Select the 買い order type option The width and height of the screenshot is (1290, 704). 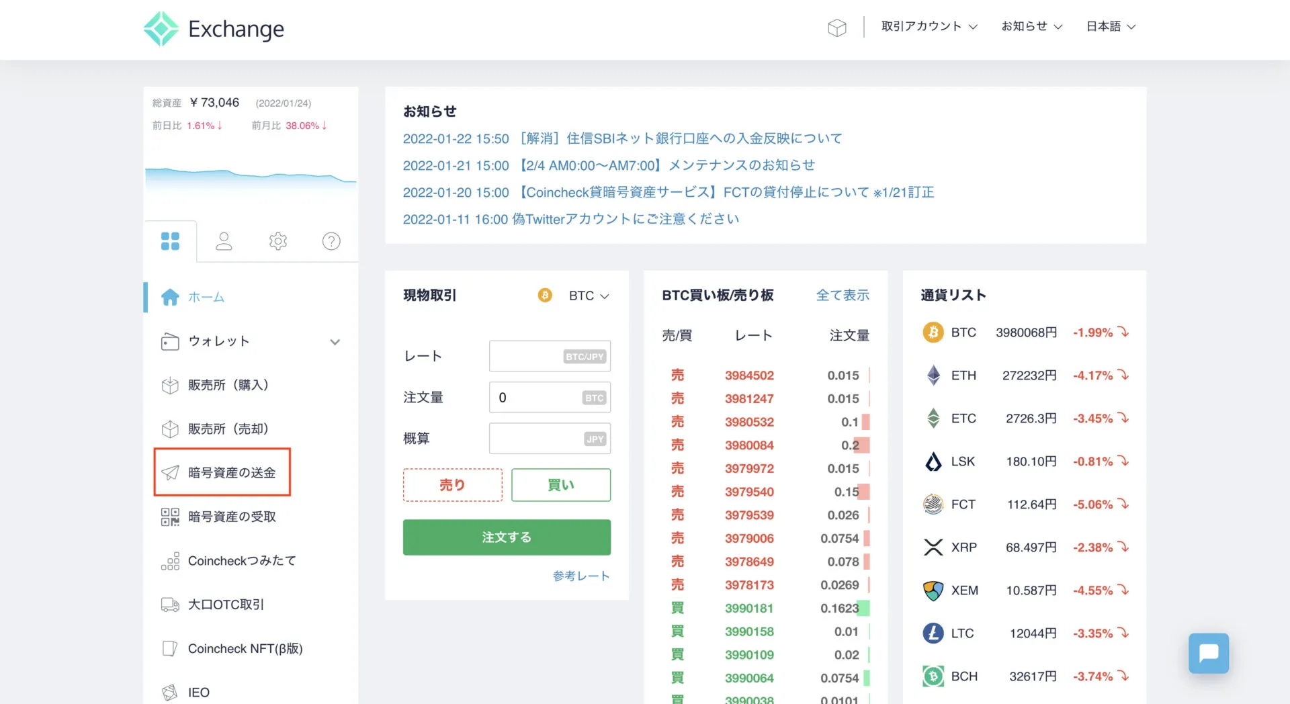(560, 484)
